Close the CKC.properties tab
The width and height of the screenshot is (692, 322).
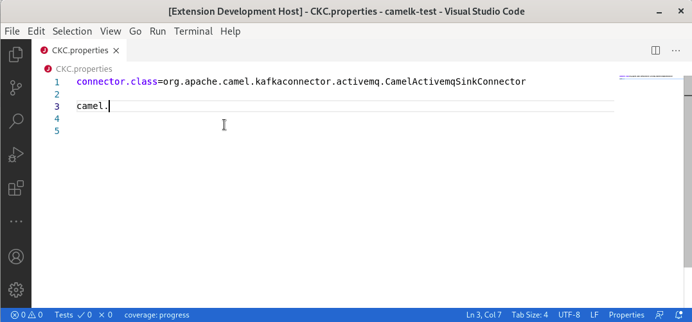tap(116, 51)
